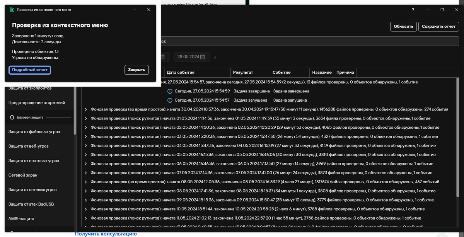Click 'Проверено объектов: 13' text in popup
This screenshot has height=237, width=464.
click(x=35, y=51)
